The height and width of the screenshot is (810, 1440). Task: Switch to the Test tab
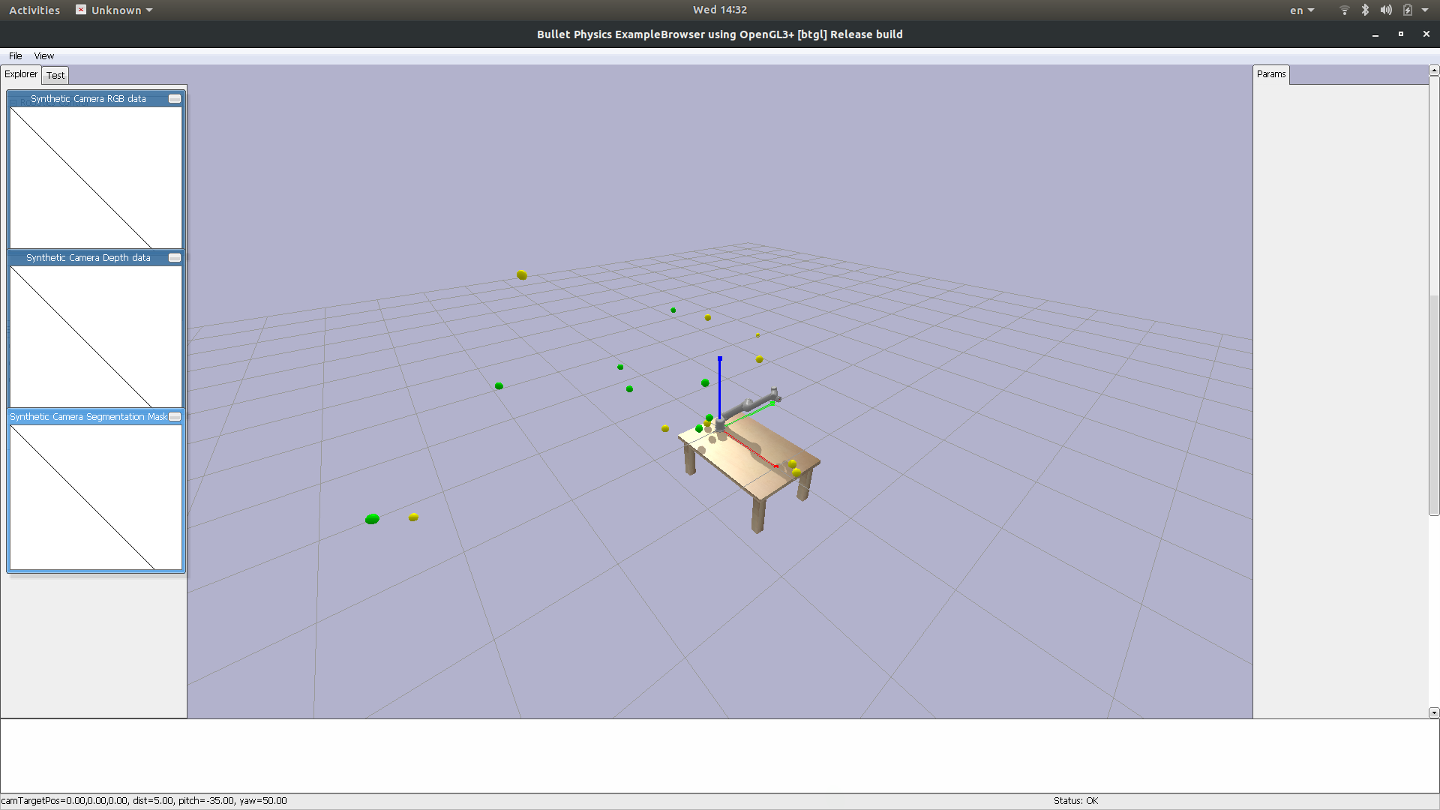[55, 75]
